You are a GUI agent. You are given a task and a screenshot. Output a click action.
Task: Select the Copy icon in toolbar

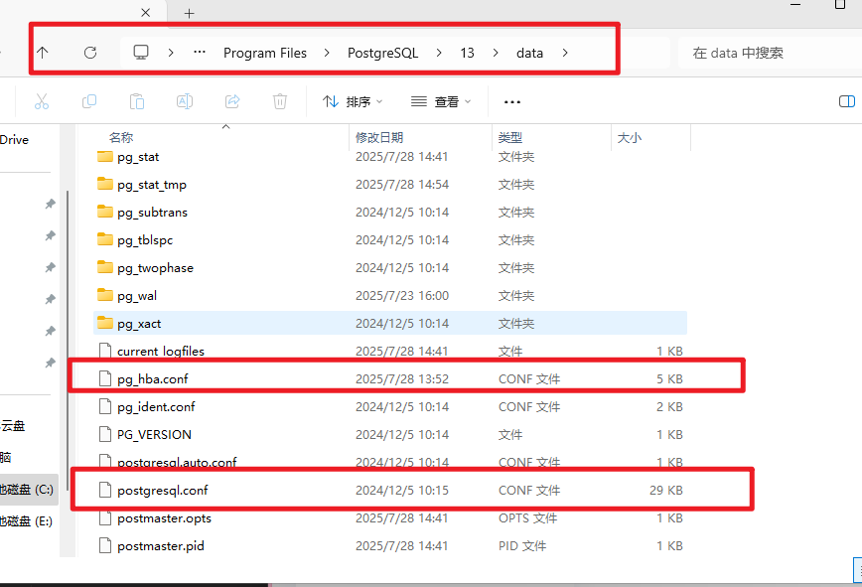click(89, 100)
